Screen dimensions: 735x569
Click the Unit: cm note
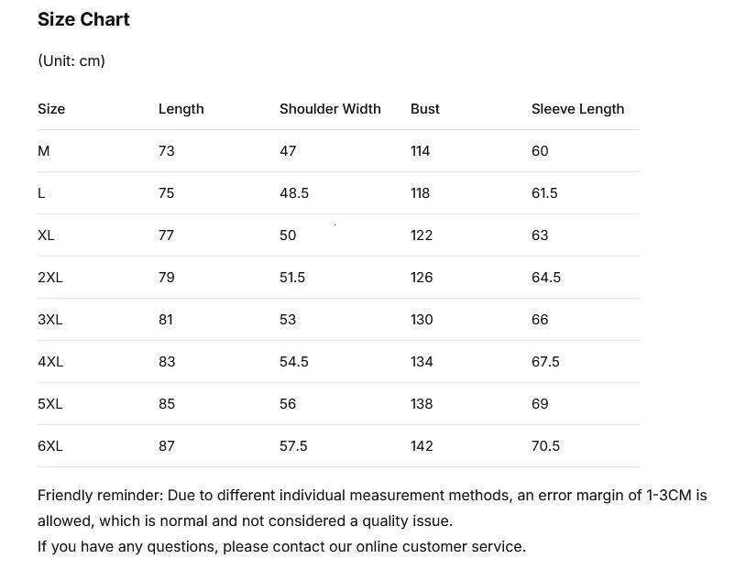71,61
